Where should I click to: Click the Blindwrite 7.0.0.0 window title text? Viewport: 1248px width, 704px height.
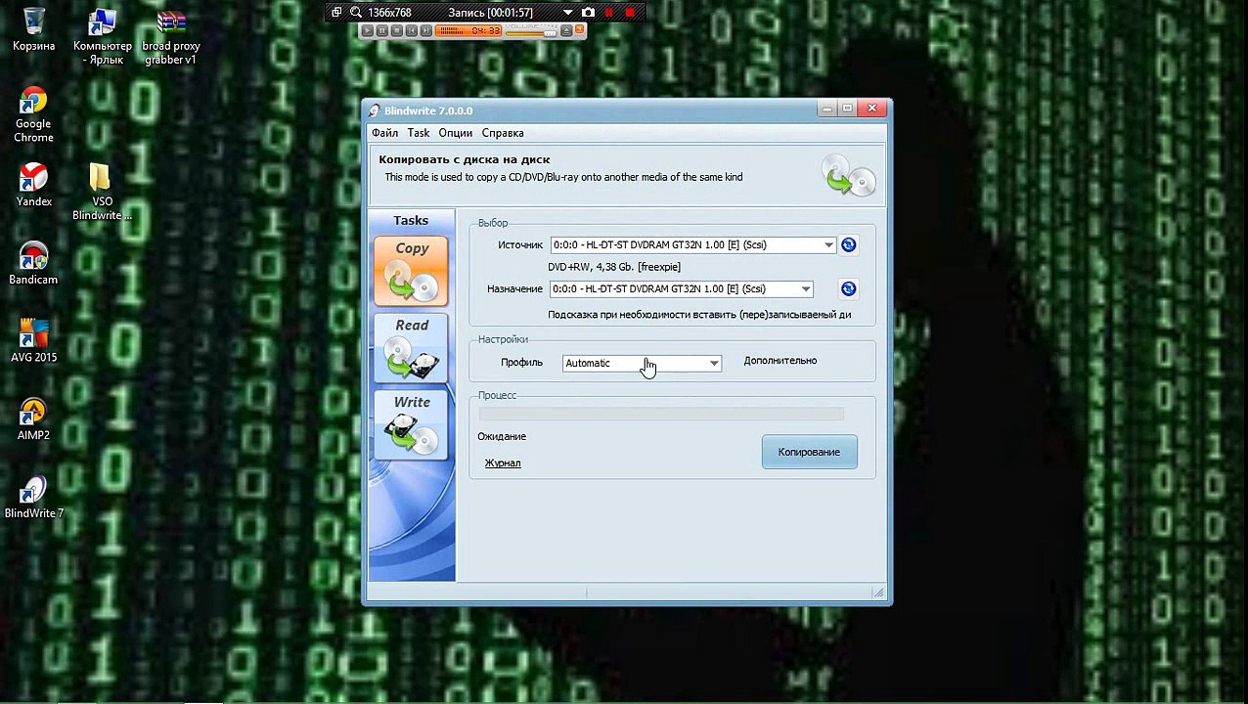(x=428, y=110)
